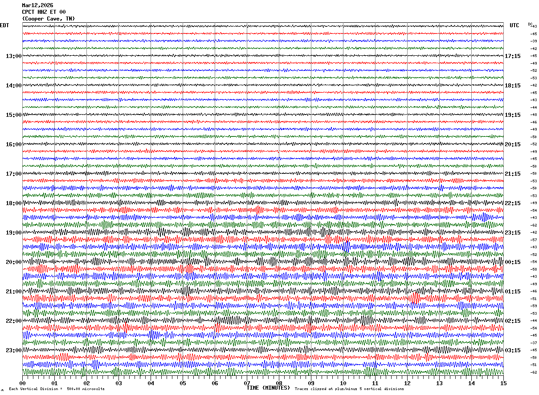Click the 23:15 UTC time label
This screenshot has height=395, width=539.
[x=513, y=233]
